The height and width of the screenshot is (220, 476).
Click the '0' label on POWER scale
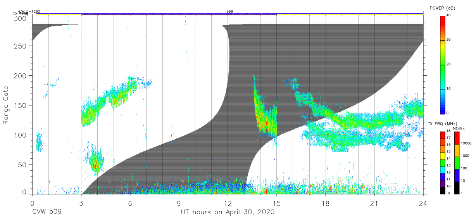[448, 113]
